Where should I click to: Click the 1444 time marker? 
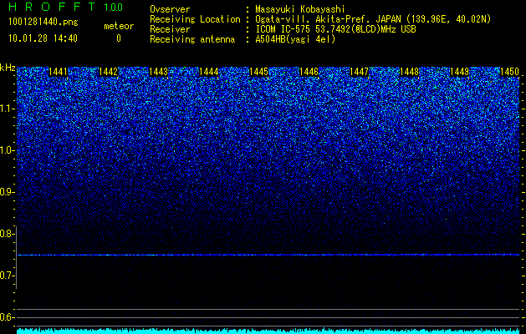(209, 72)
